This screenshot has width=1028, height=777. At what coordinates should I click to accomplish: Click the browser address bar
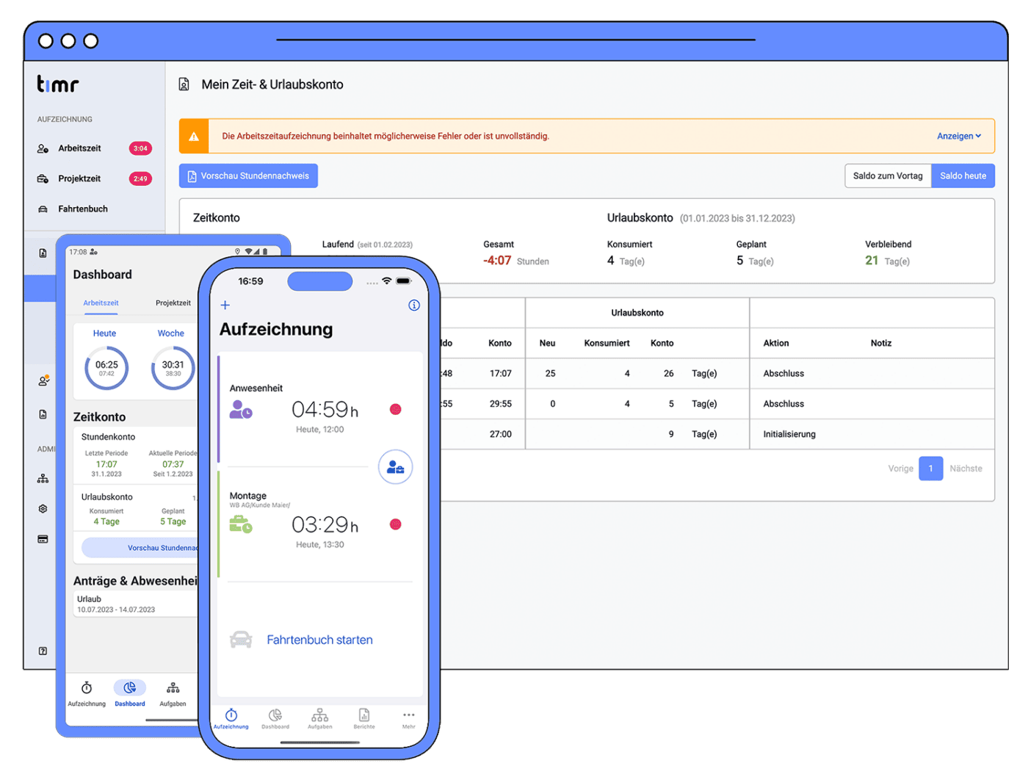pos(515,40)
